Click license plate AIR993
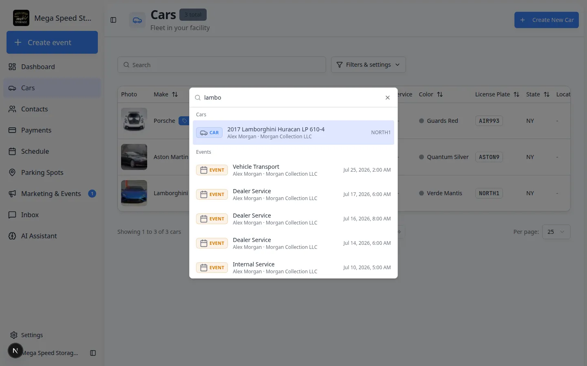The height and width of the screenshot is (366, 587). coord(489,121)
